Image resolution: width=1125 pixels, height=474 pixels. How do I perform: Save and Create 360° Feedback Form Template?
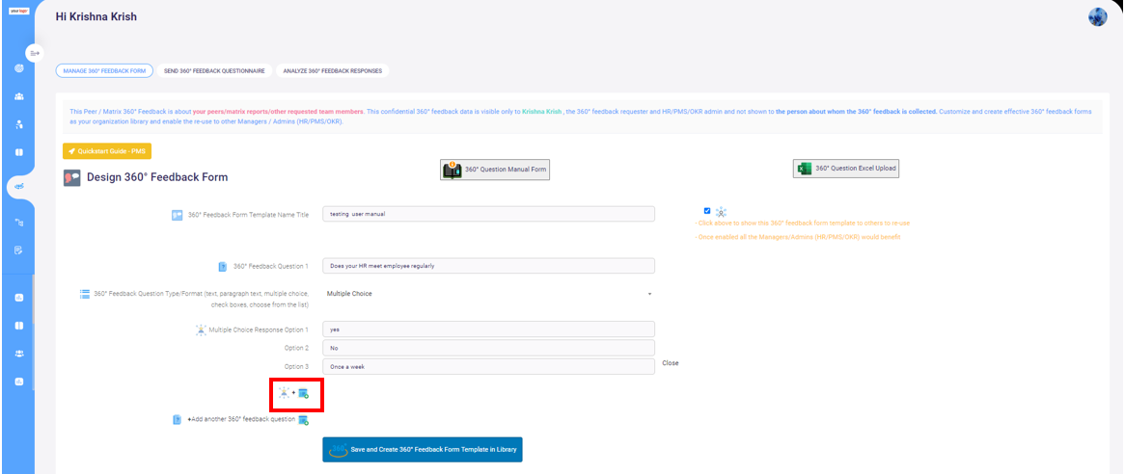tap(423, 450)
